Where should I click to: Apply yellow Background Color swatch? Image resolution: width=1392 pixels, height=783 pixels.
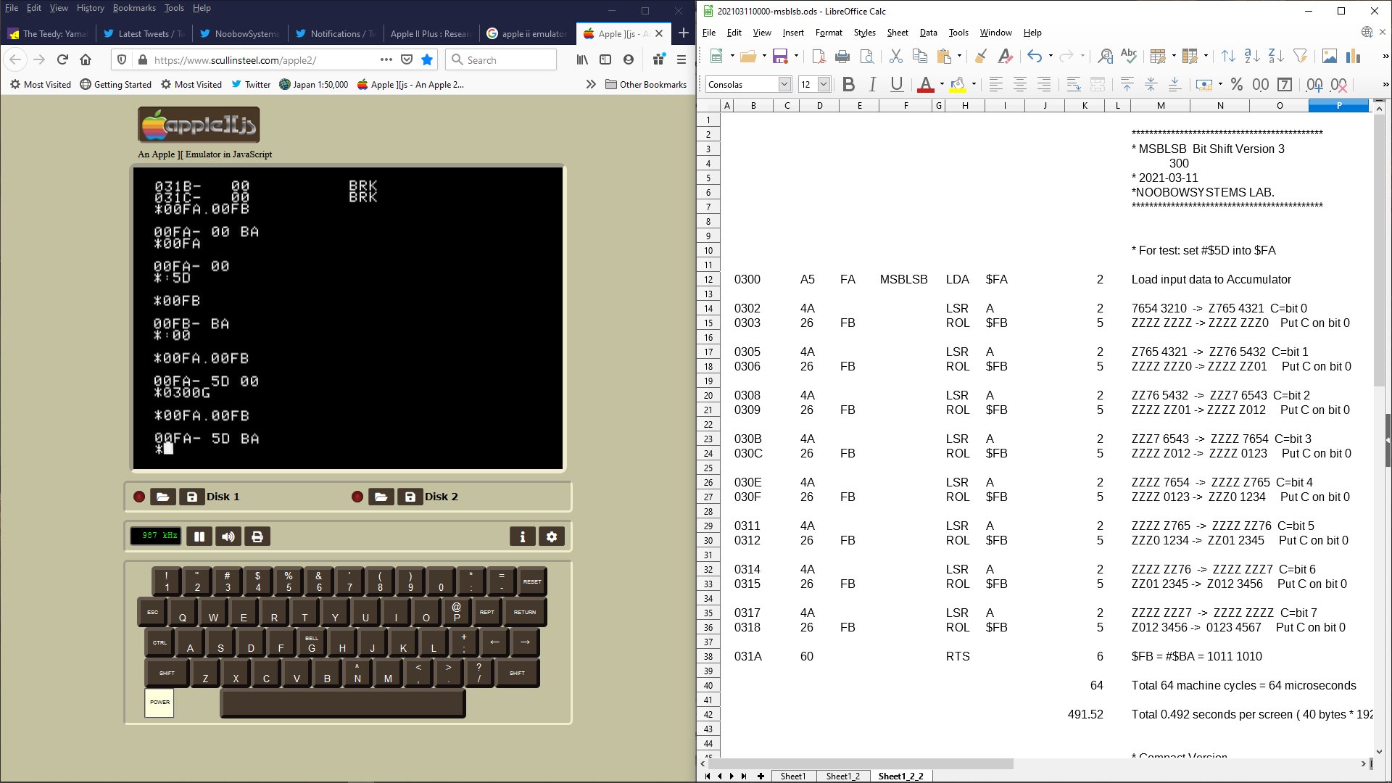point(958,85)
